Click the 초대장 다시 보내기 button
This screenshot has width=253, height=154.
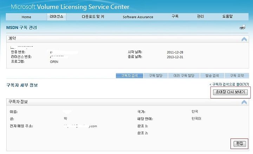[x=230, y=92]
